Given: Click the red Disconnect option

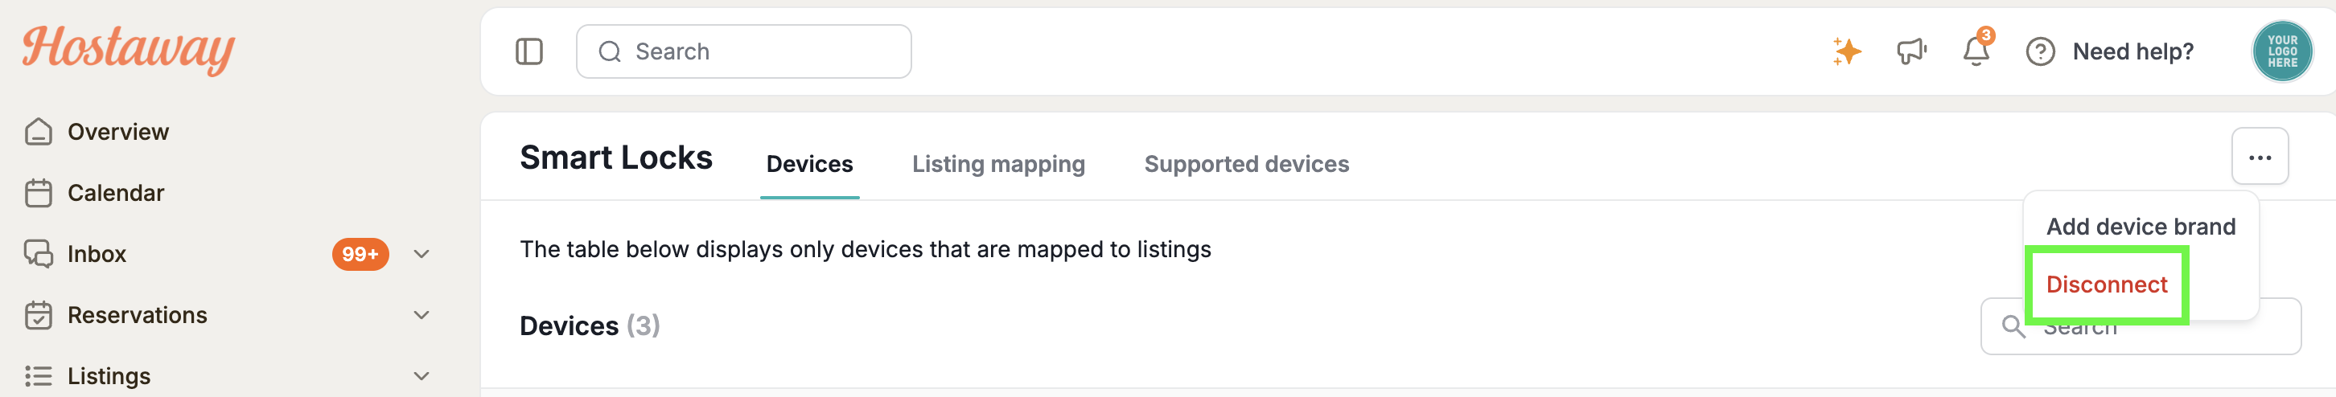Looking at the screenshot, I should tap(2106, 284).
